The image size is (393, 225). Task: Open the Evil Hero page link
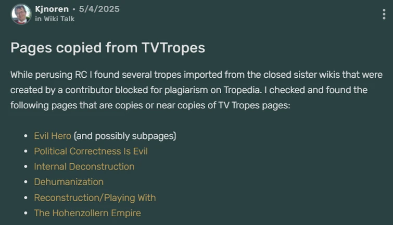coord(52,136)
